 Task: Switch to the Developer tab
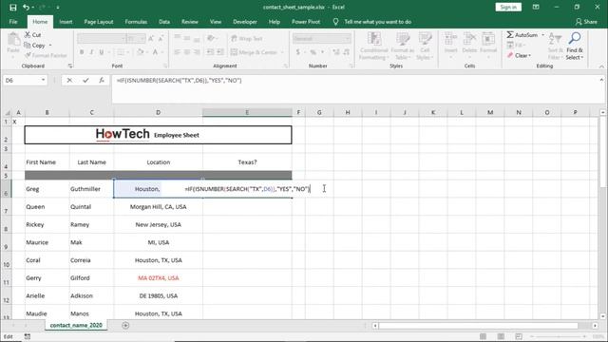pos(245,22)
